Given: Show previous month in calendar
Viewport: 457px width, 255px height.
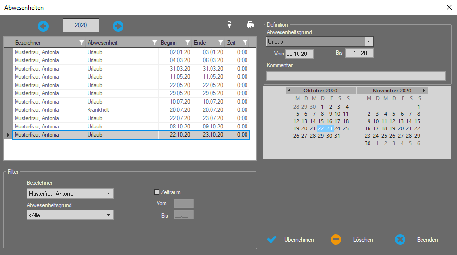Looking at the screenshot, I should pyautogui.click(x=289, y=91).
